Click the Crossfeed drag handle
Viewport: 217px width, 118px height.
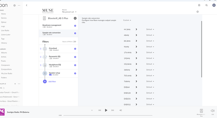41,49
